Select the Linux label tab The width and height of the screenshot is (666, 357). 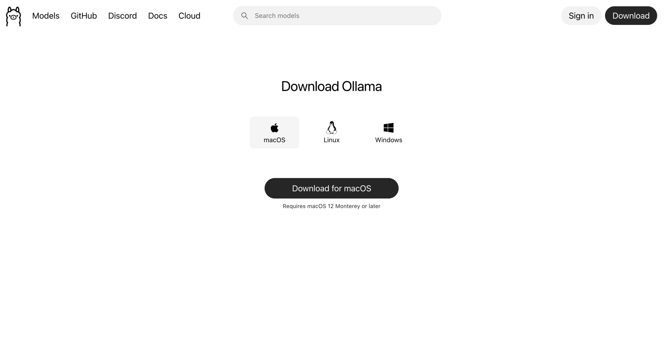pos(332,133)
